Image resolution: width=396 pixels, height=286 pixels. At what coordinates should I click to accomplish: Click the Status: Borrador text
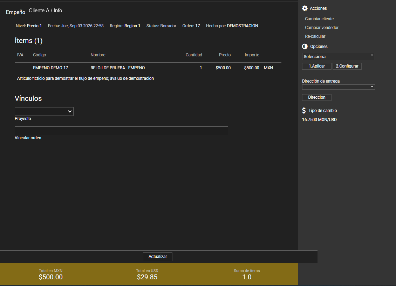point(162,26)
